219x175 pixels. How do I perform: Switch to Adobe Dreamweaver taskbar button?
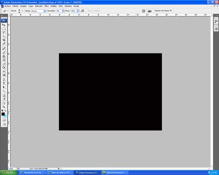pos(115,173)
